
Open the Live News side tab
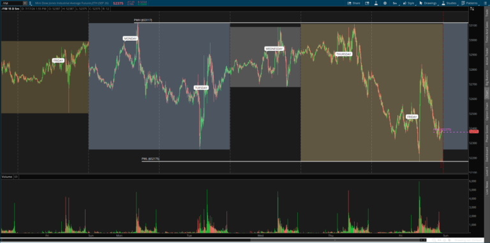point(486,188)
